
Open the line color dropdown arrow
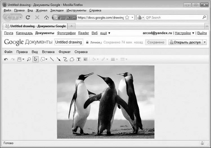(107, 59)
